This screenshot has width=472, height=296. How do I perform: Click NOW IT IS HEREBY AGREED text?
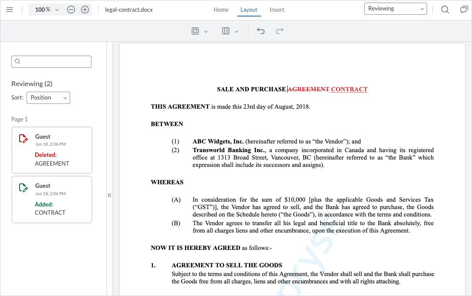[196, 248]
